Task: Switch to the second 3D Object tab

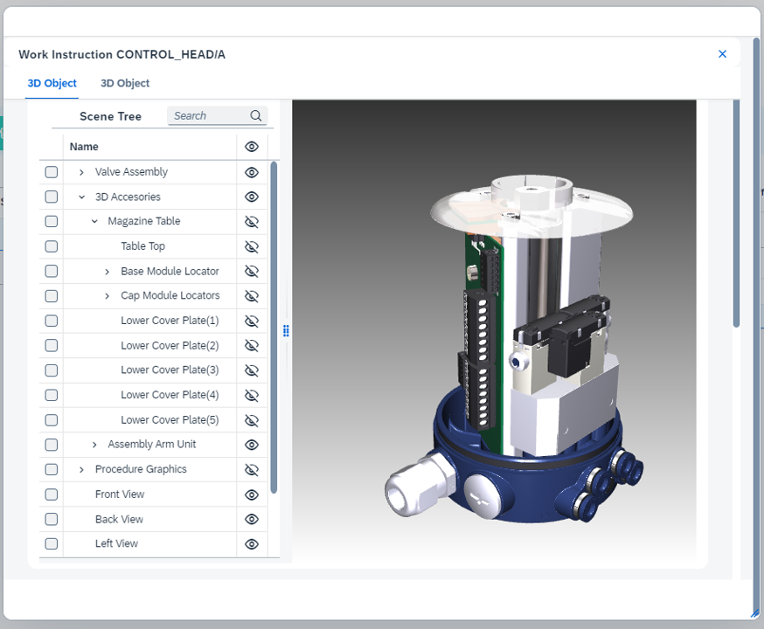Action: click(125, 83)
